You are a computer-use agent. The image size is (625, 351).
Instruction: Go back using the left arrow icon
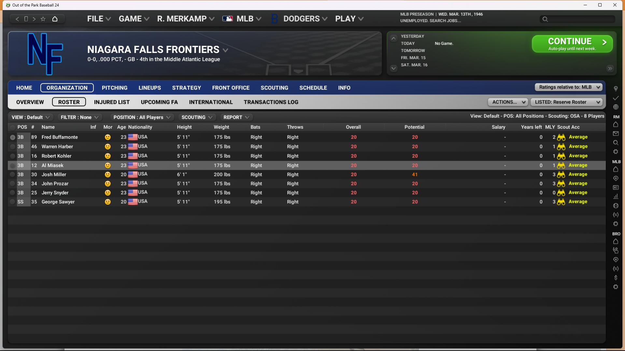17,19
